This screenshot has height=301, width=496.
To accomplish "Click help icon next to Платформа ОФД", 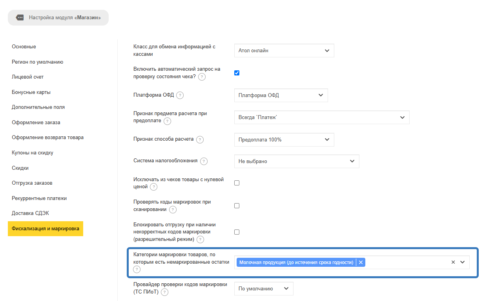I will (x=180, y=95).
